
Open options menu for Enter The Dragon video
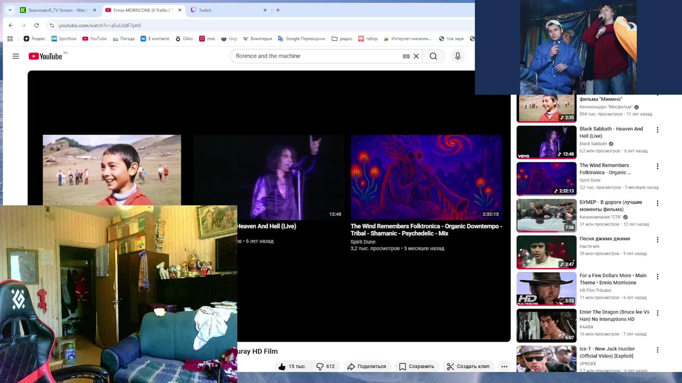657,313
